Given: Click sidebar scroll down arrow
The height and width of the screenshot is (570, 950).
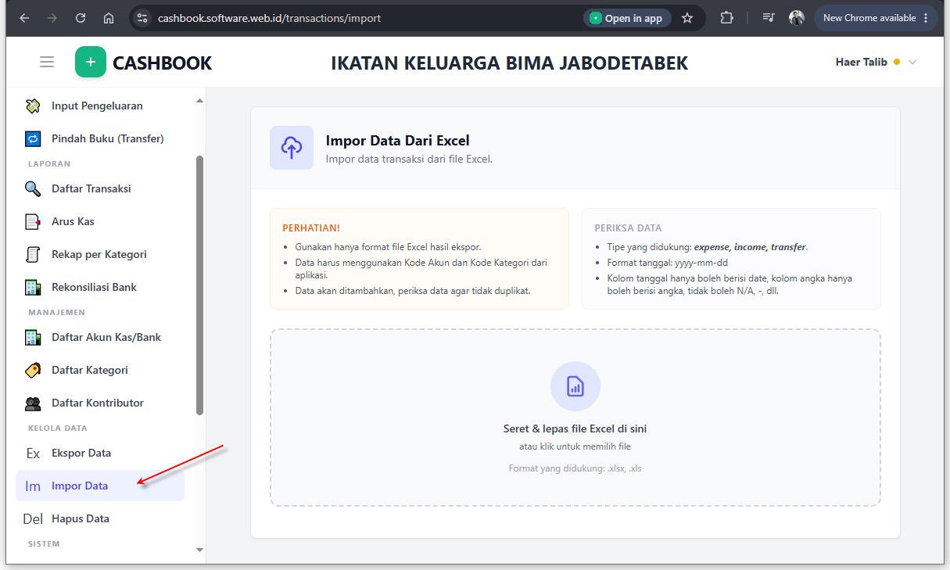Looking at the screenshot, I should point(199,550).
